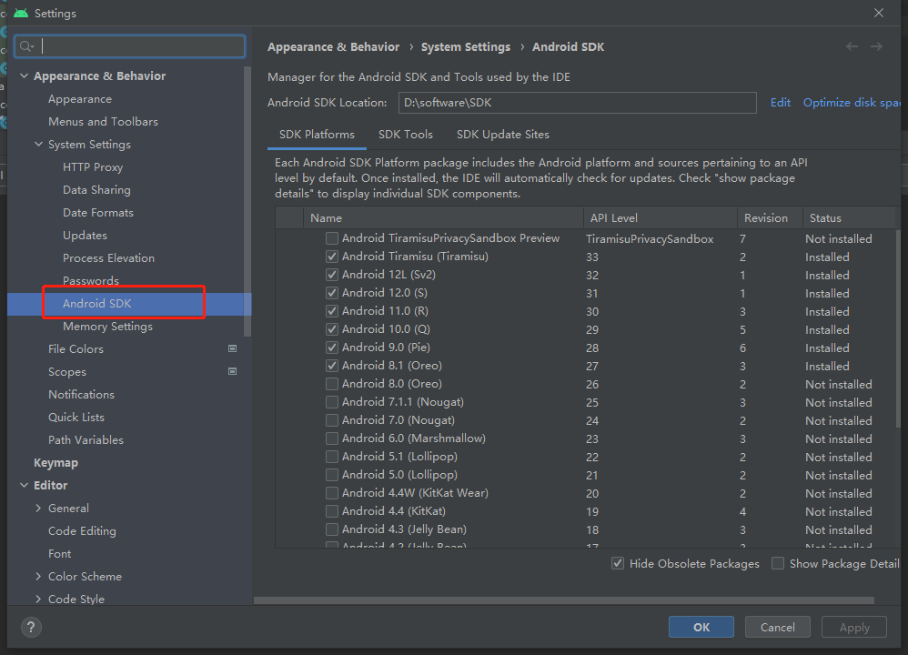Close the Settings dialog window
908x655 pixels.
pos(878,13)
